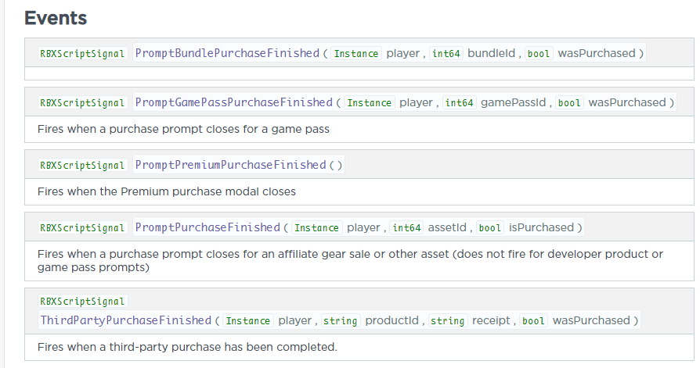Open the PromptBundlePurchaseFinished event link
This screenshot has height=368, width=700.
click(x=227, y=53)
